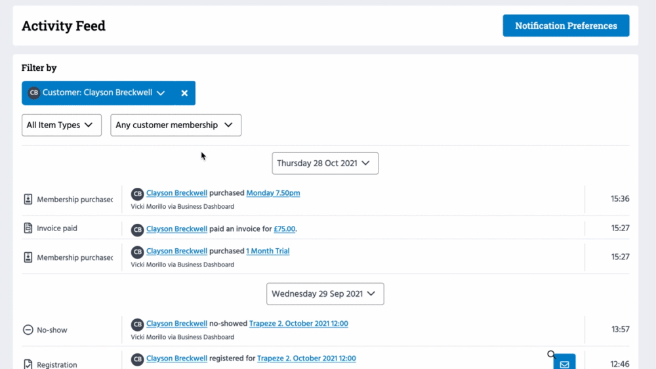656x369 pixels.
Task: Click the Registration row icon
Action: pyautogui.click(x=28, y=364)
